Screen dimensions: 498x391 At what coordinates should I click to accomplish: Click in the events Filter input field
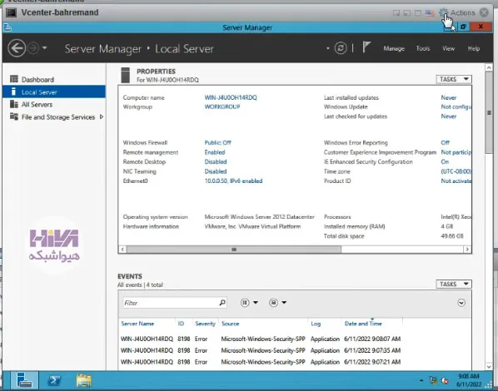point(170,303)
